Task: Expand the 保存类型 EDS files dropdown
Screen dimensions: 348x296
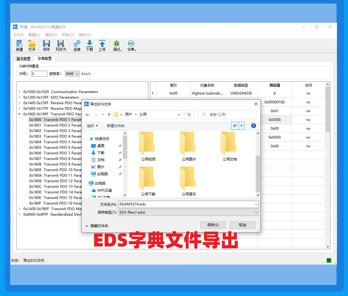Action: pyautogui.click(x=256, y=212)
